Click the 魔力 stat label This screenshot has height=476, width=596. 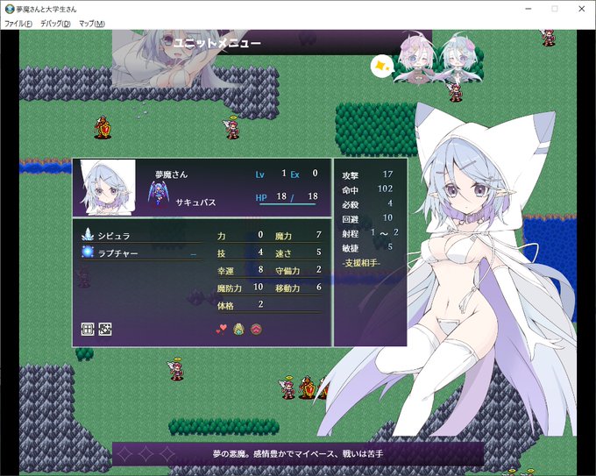tap(284, 236)
